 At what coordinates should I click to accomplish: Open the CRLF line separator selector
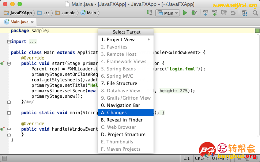(201, 158)
